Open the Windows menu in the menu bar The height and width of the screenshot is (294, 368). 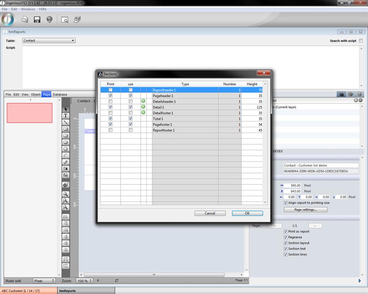pos(28,9)
